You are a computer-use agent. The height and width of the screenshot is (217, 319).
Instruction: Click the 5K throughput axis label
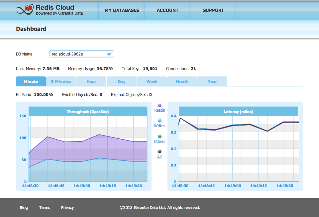[x=24, y=160]
